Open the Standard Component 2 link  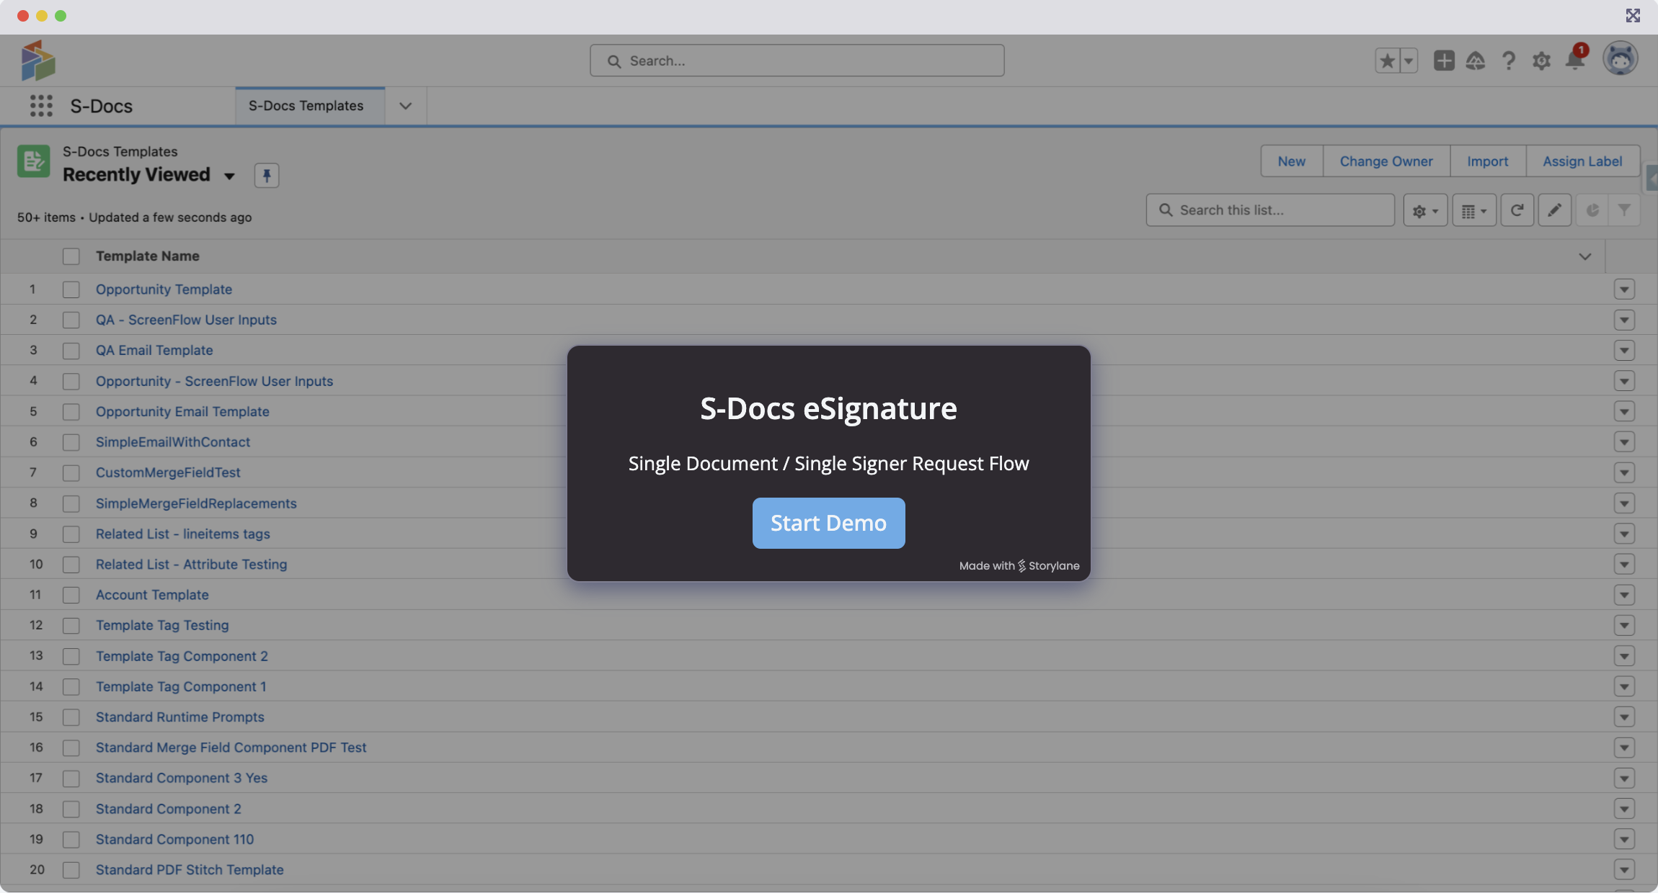(x=169, y=809)
